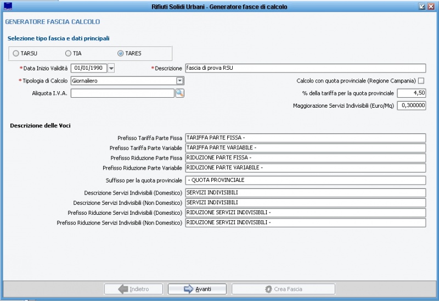
Task: Enable Calcolo con quota provinciale checkbox
Action: click(421, 81)
